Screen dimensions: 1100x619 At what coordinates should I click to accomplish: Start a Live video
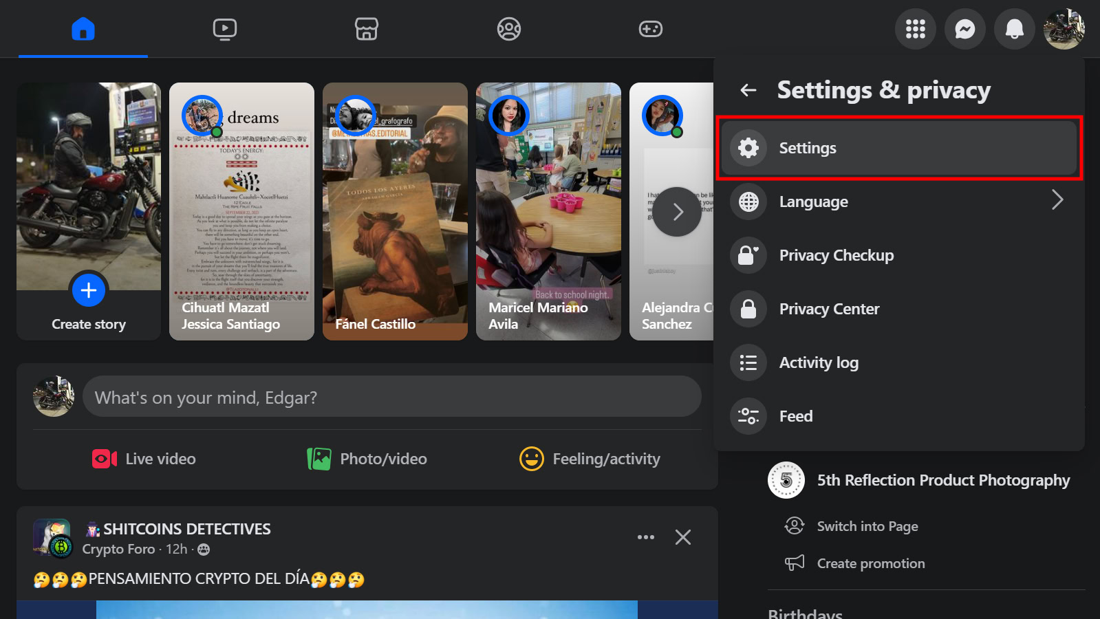144,459
